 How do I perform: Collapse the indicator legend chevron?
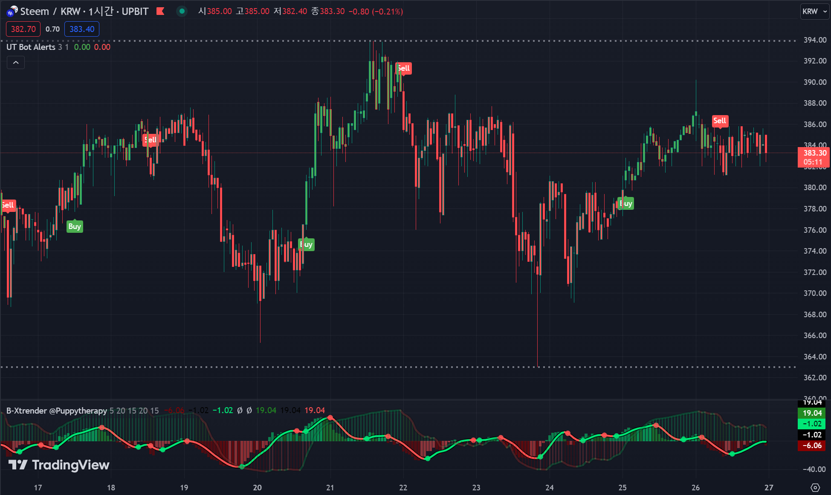(16, 63)
